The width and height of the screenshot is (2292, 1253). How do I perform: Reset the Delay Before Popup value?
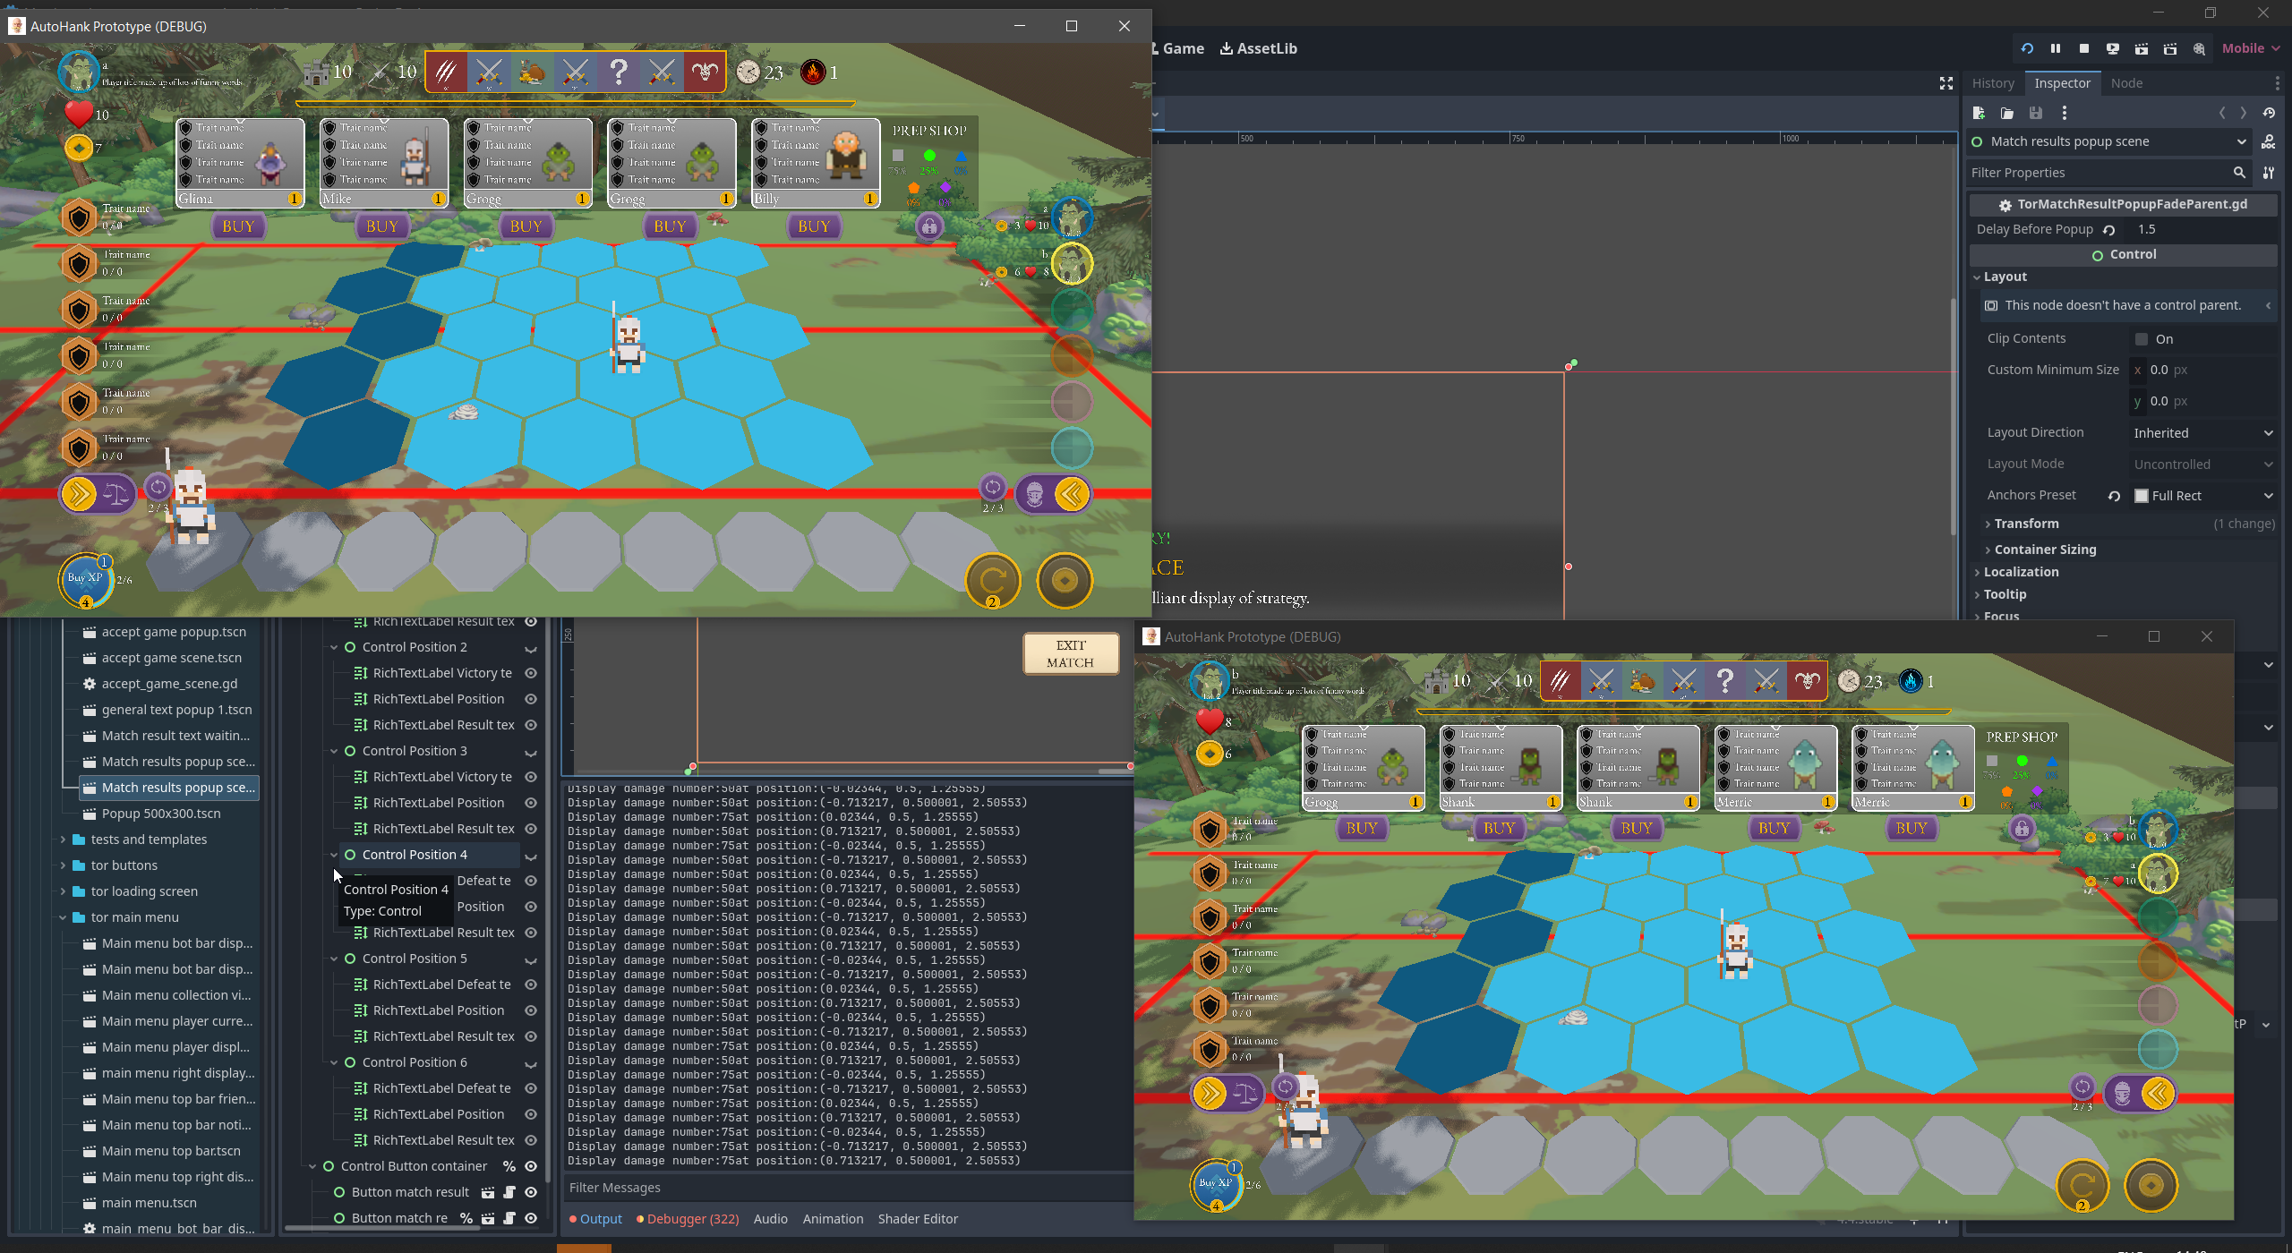(2109, 230)
